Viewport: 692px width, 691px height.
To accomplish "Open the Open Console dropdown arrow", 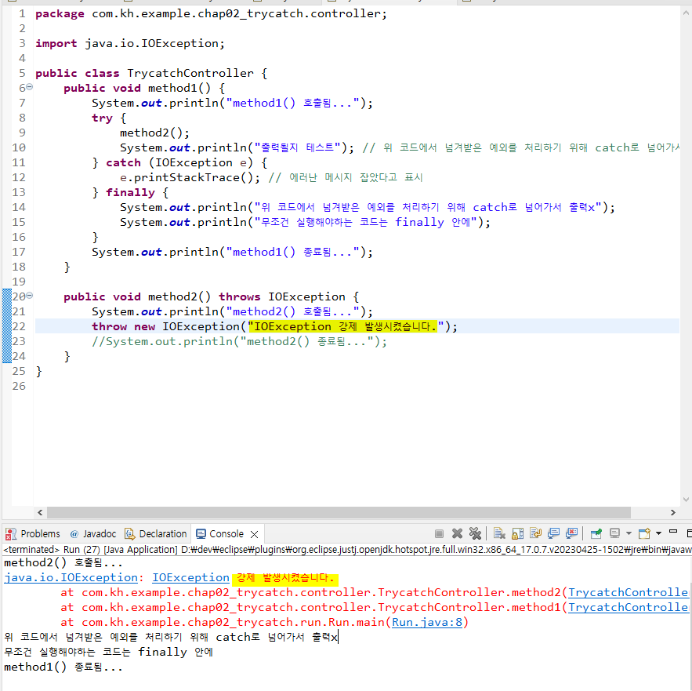I will point(658,533).
